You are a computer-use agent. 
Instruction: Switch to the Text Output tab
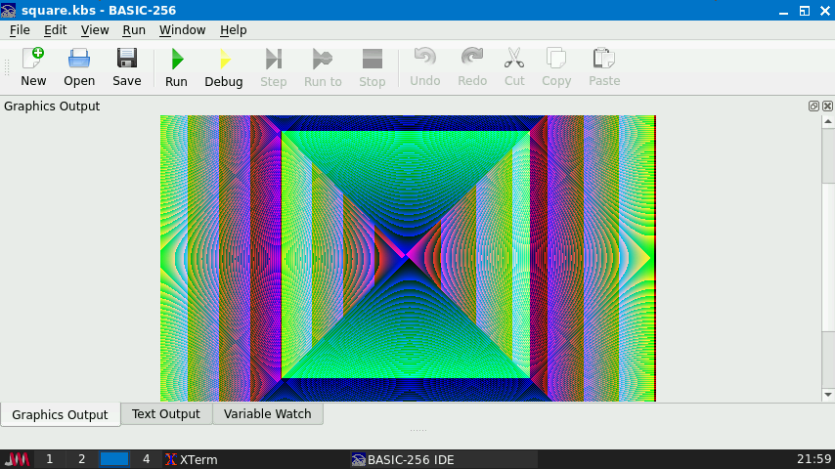166,414
